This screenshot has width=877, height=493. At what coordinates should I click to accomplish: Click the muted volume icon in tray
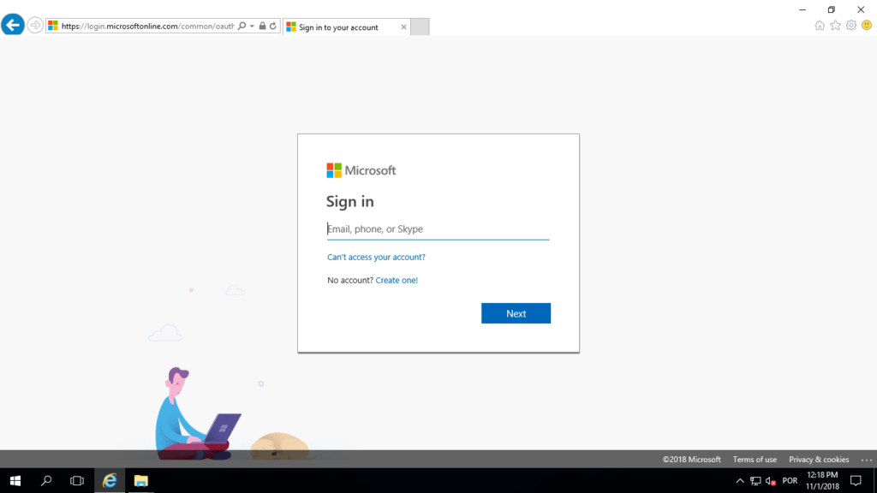770,481
